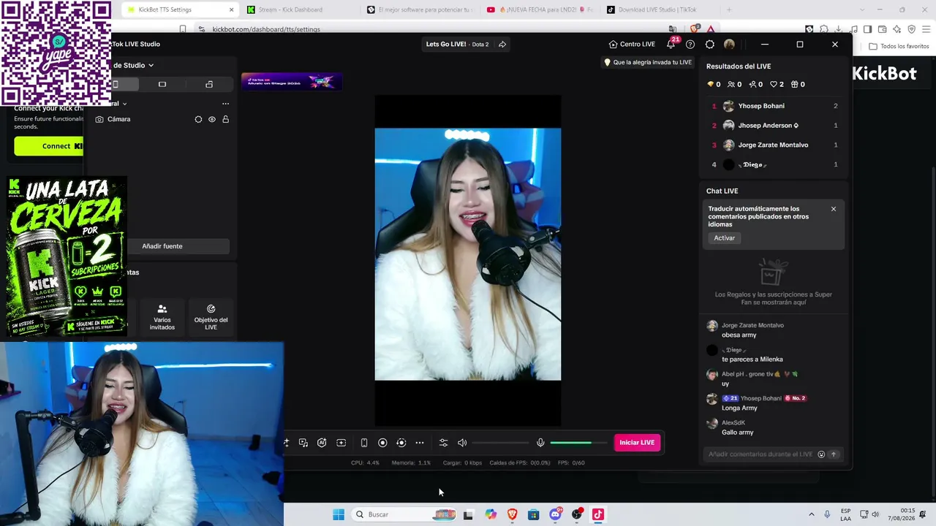936x526 pixels.
Task: Open the Windows Start menu
Action: pos(339,514)
